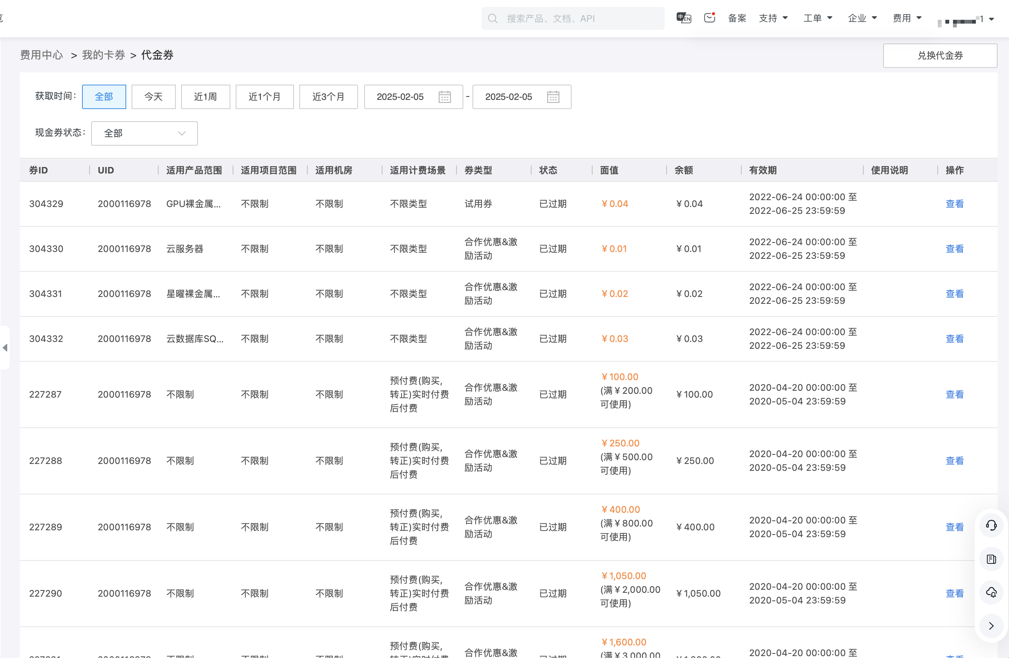Open the 工单 dropdown menu
This screenshot has height=658, width=1009.
click(x=818, y=18)
